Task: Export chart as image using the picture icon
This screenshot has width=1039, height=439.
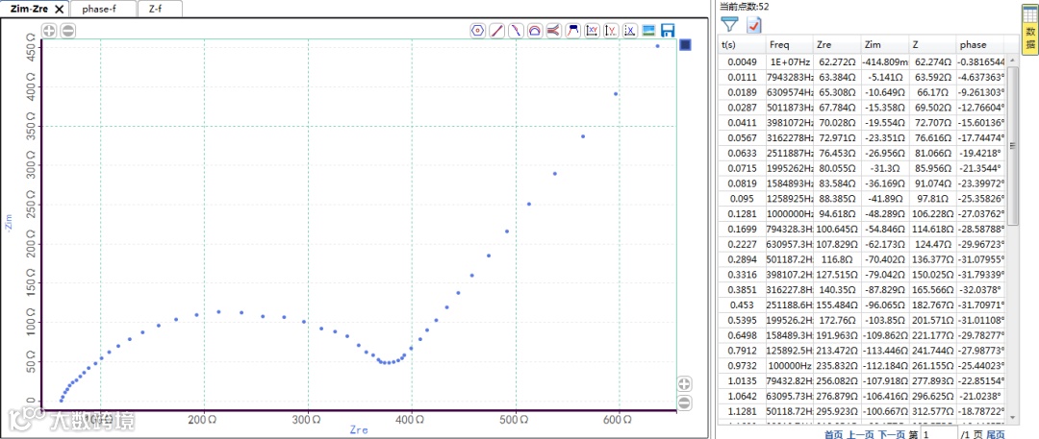Action: point(649,30)
